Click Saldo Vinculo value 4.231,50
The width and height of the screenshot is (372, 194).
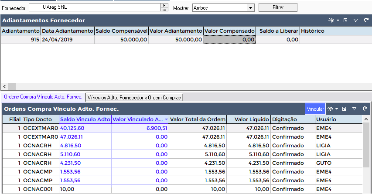tap(85, 163)
